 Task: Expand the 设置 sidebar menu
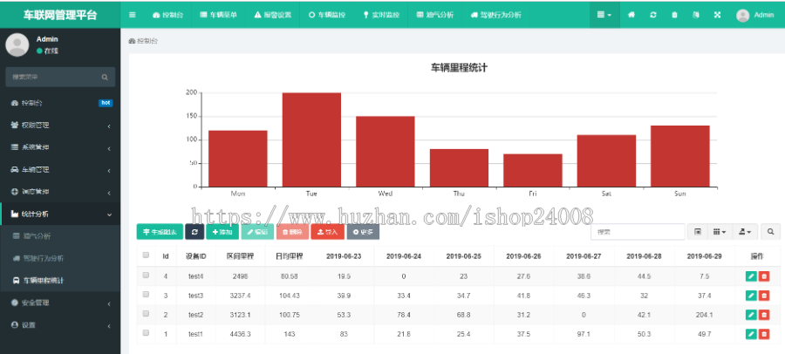pyautogui.click(x=60, y=325)
